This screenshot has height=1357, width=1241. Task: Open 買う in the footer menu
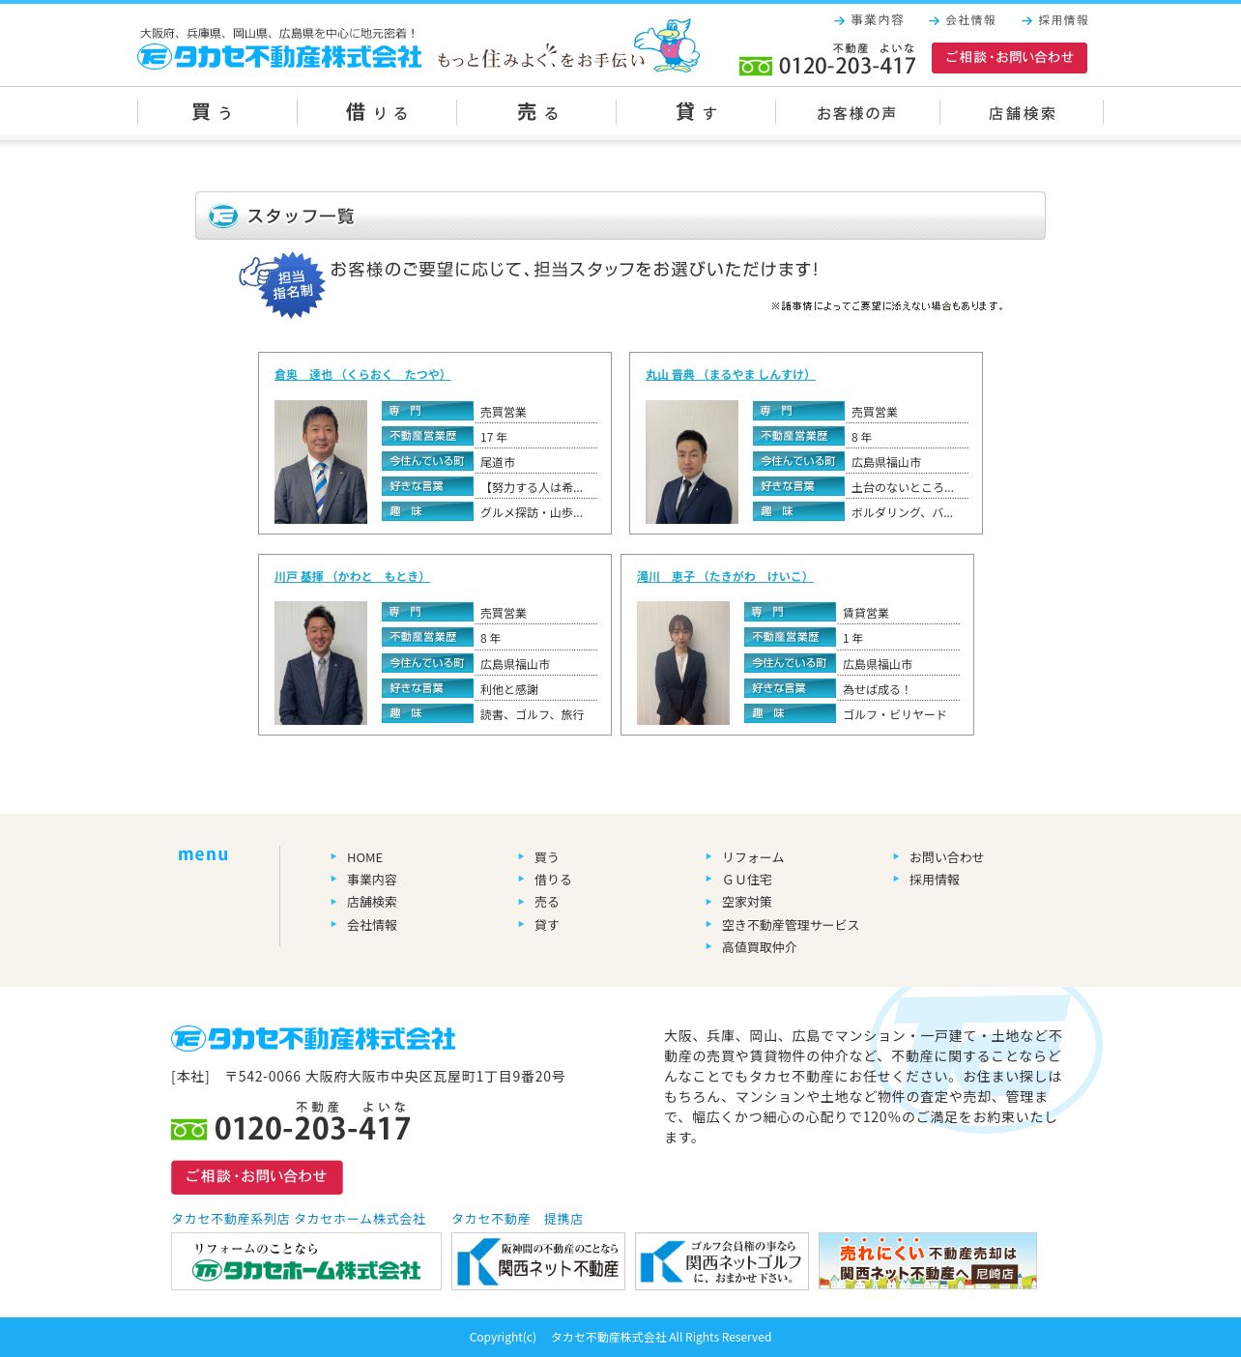(x=547, y=858)
